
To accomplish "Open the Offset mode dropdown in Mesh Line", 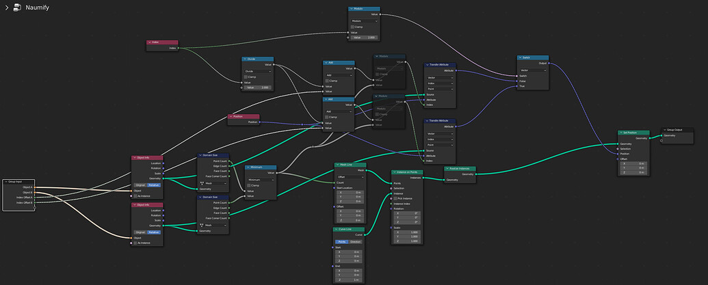I will 350,177.
